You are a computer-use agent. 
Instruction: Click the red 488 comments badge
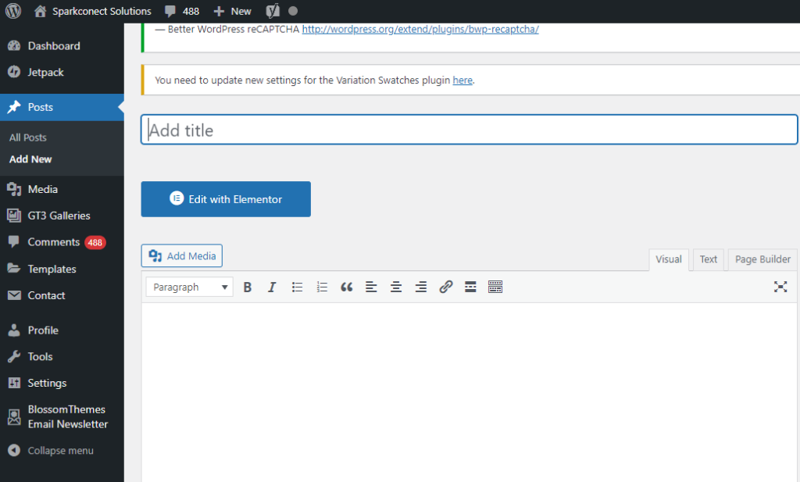pyautogui.click(x=95, y=243)
